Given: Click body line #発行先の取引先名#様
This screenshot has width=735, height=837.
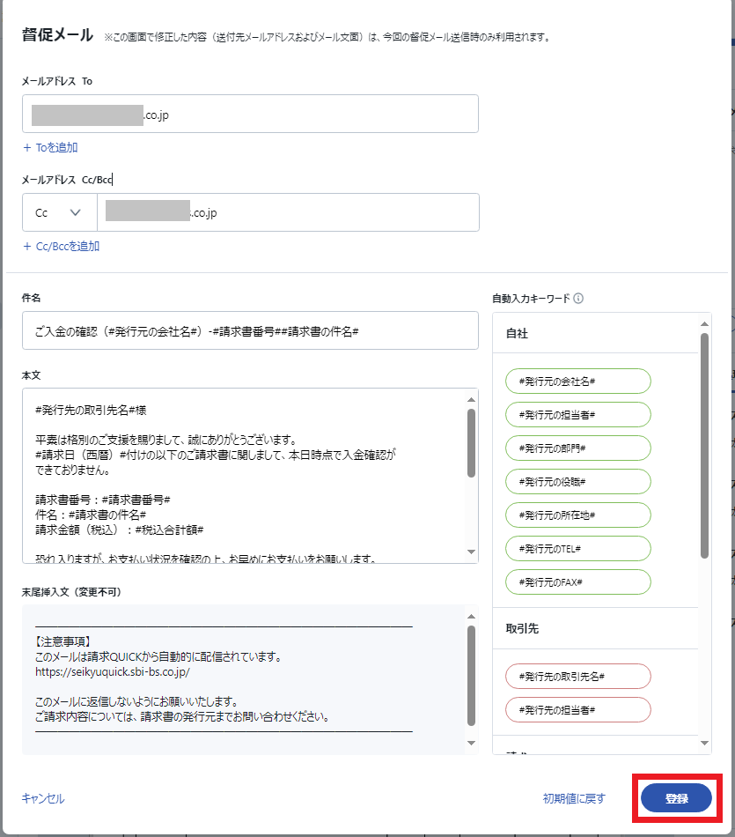Looking at the screenshot, I should pos(91,410).
